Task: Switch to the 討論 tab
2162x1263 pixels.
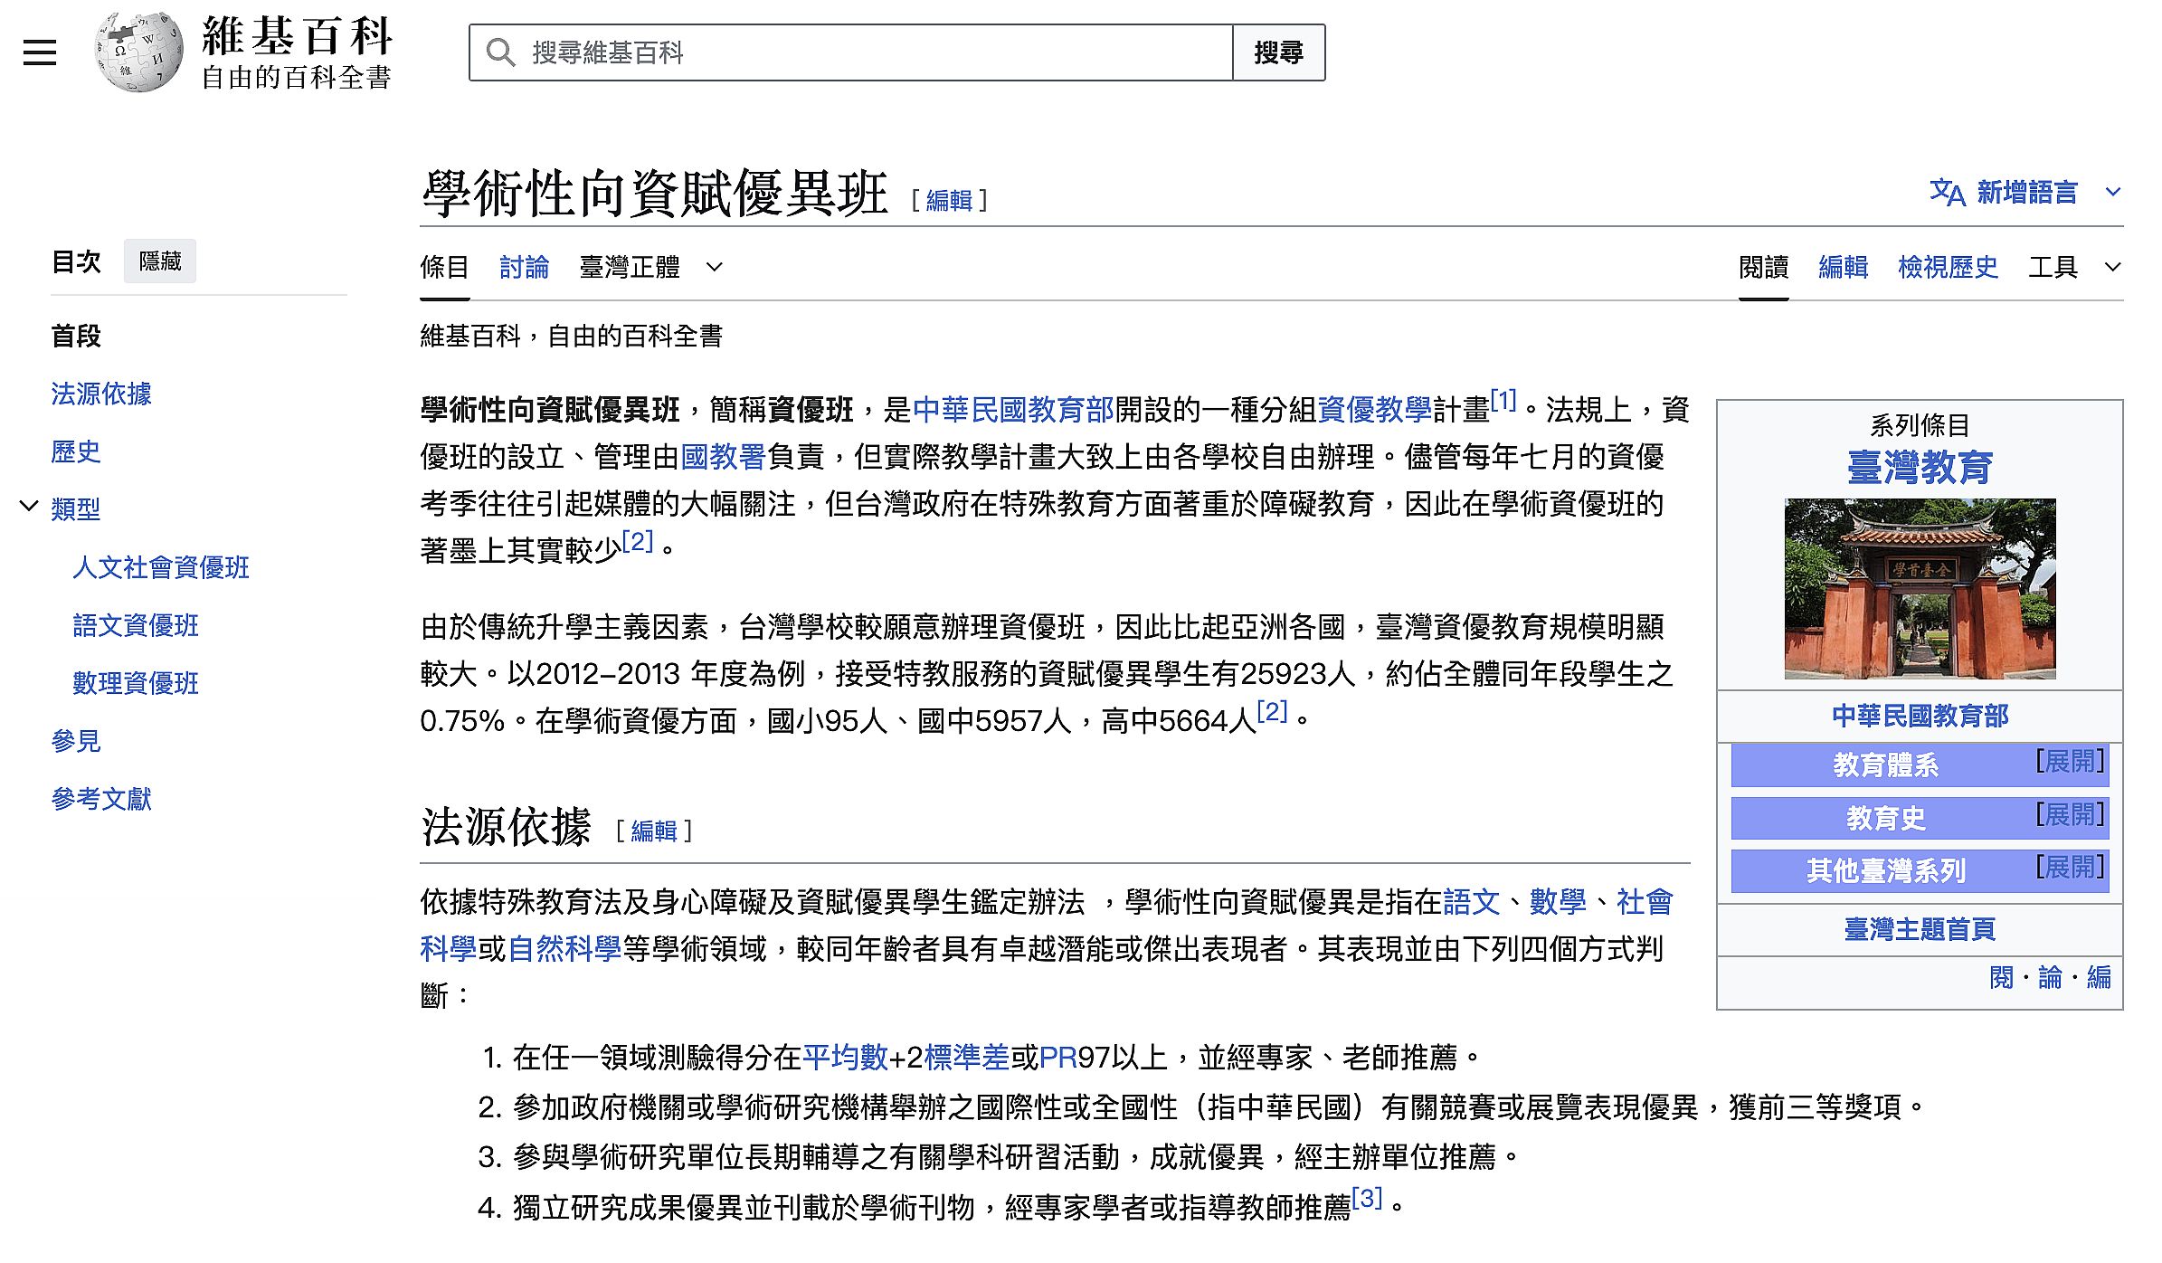Action: coord(524,267)
